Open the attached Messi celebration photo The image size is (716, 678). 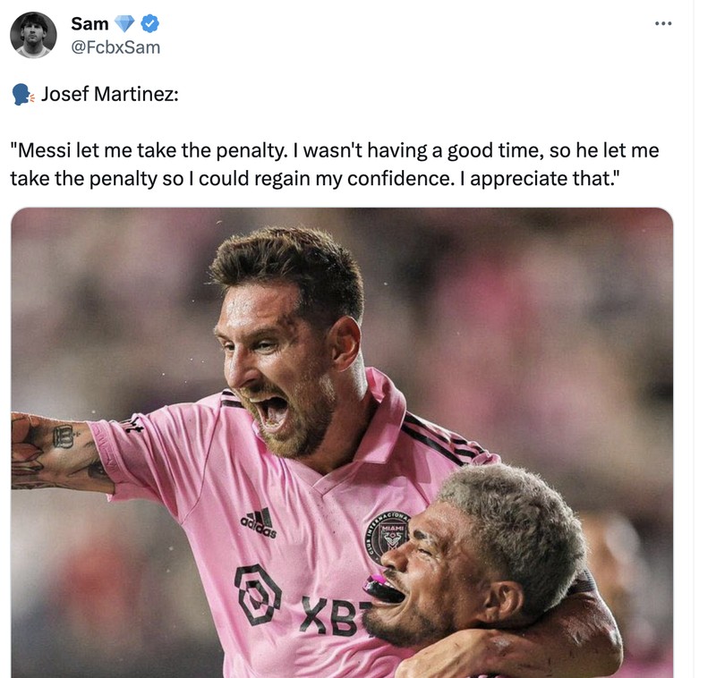(x=340, y=438)
